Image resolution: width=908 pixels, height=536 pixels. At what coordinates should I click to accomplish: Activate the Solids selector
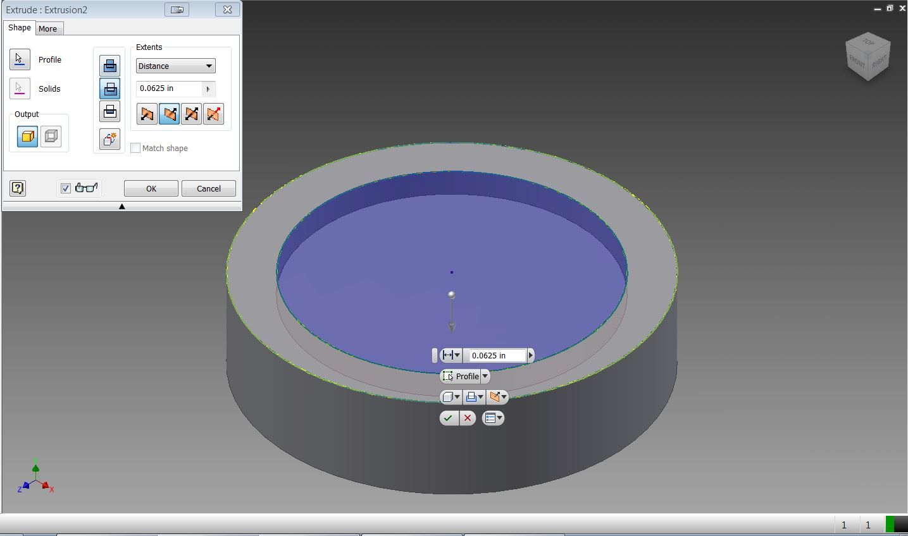[20, 88]
